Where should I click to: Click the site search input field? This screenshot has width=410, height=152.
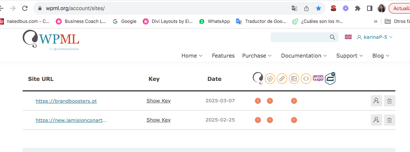coord(300,37)
